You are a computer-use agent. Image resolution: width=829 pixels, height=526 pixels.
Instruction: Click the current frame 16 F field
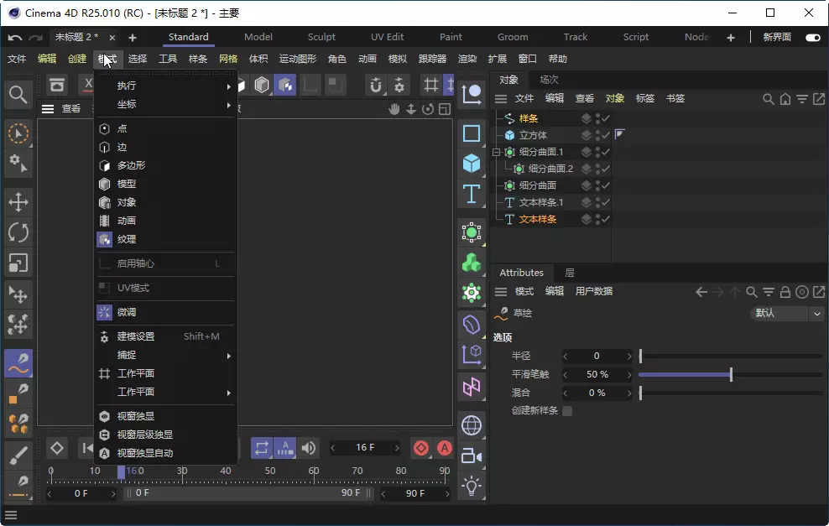point(365,448)
